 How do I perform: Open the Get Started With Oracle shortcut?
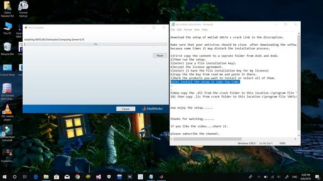pos(7,92)
